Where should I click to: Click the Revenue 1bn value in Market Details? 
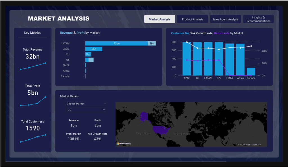click(x=74, y=125)
